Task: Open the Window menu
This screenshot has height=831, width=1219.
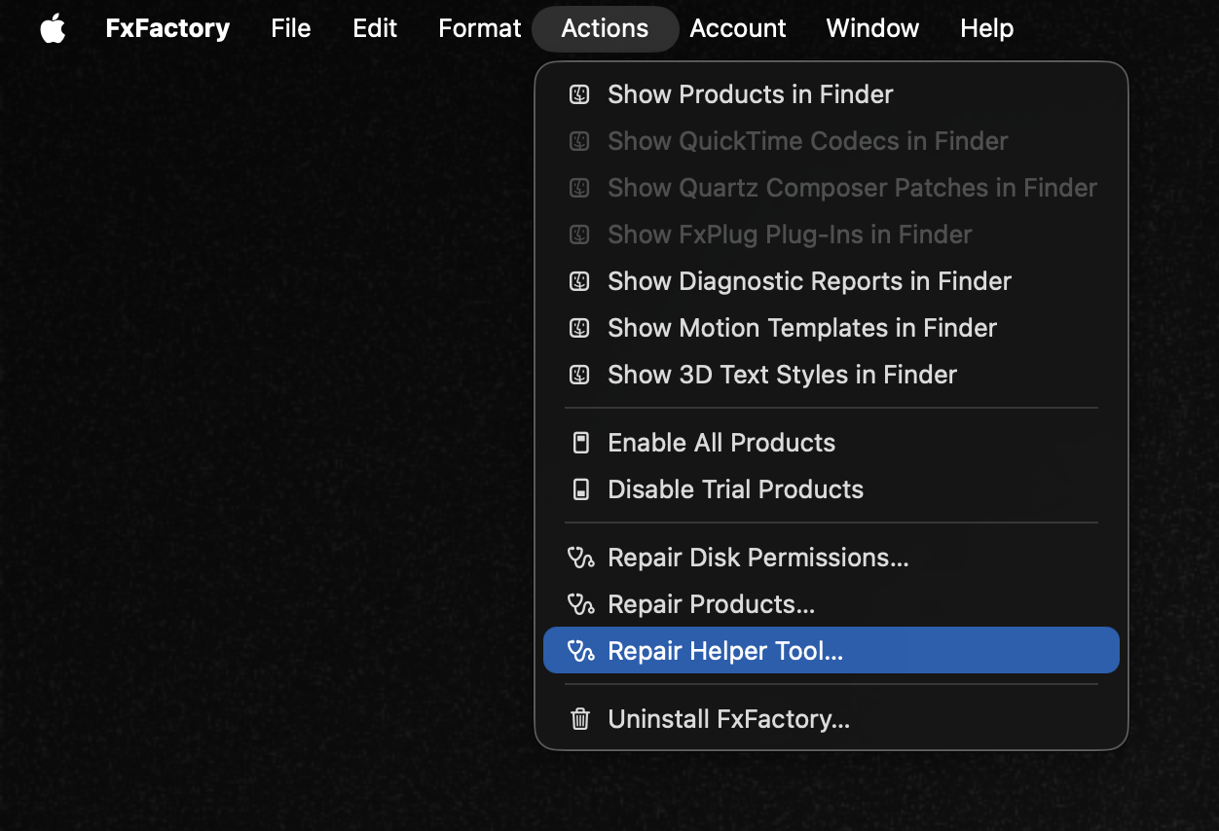Action: pyautogui.click(x=872, y=28)
